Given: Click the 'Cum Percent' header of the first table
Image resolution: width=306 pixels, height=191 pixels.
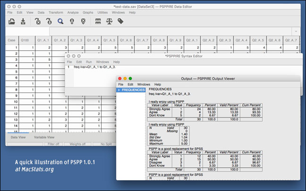Looking at the screenshot, I should [x=251, y=105].
